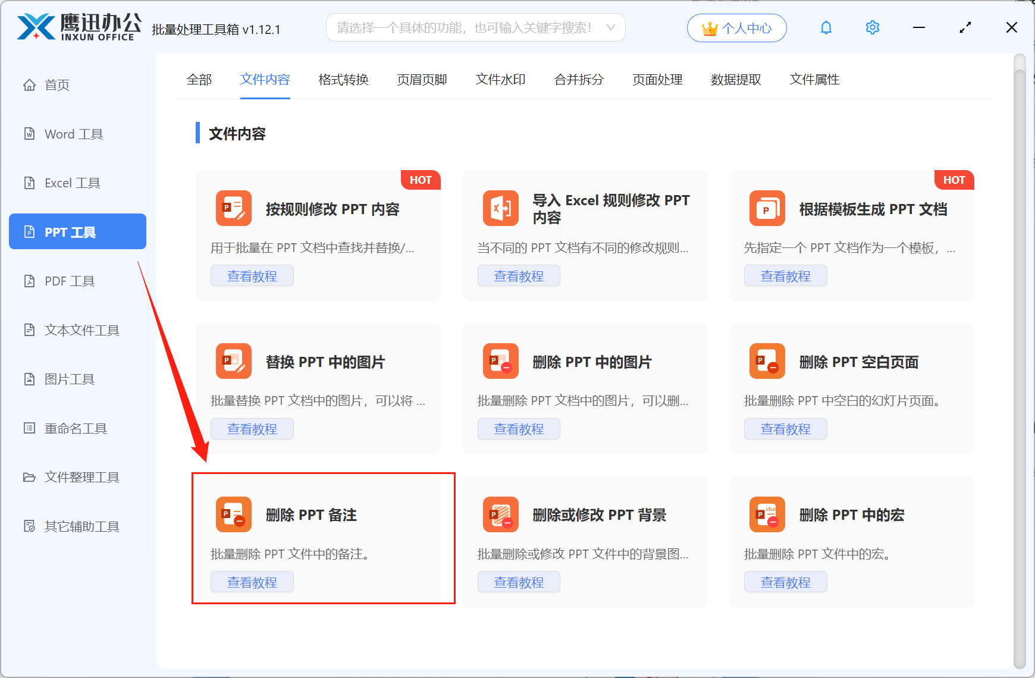Click the notification bell icon
Image resolution: width=1035 pixels, height=678 pixels.
tap(826, 27)
